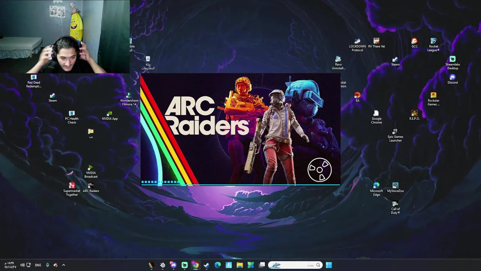481x271 pixels.
Task: Open File Explorer from the taskbar
Action: (x=240, y=265)
